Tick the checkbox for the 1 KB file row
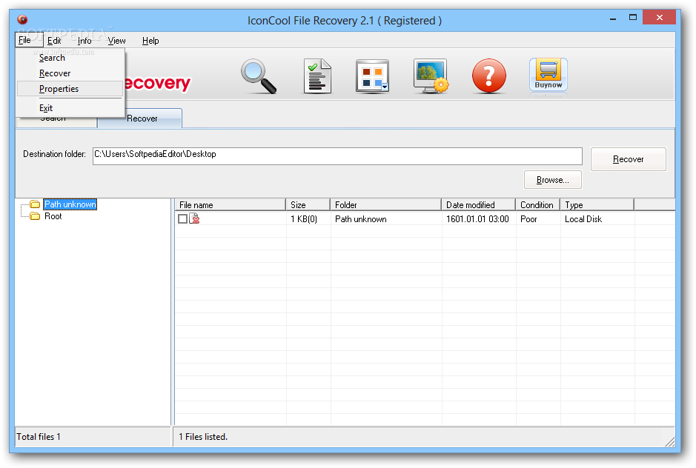 [x=182, y=218]
